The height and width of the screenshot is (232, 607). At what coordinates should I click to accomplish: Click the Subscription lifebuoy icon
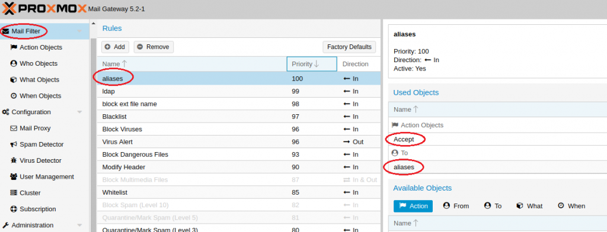(14, 209)
